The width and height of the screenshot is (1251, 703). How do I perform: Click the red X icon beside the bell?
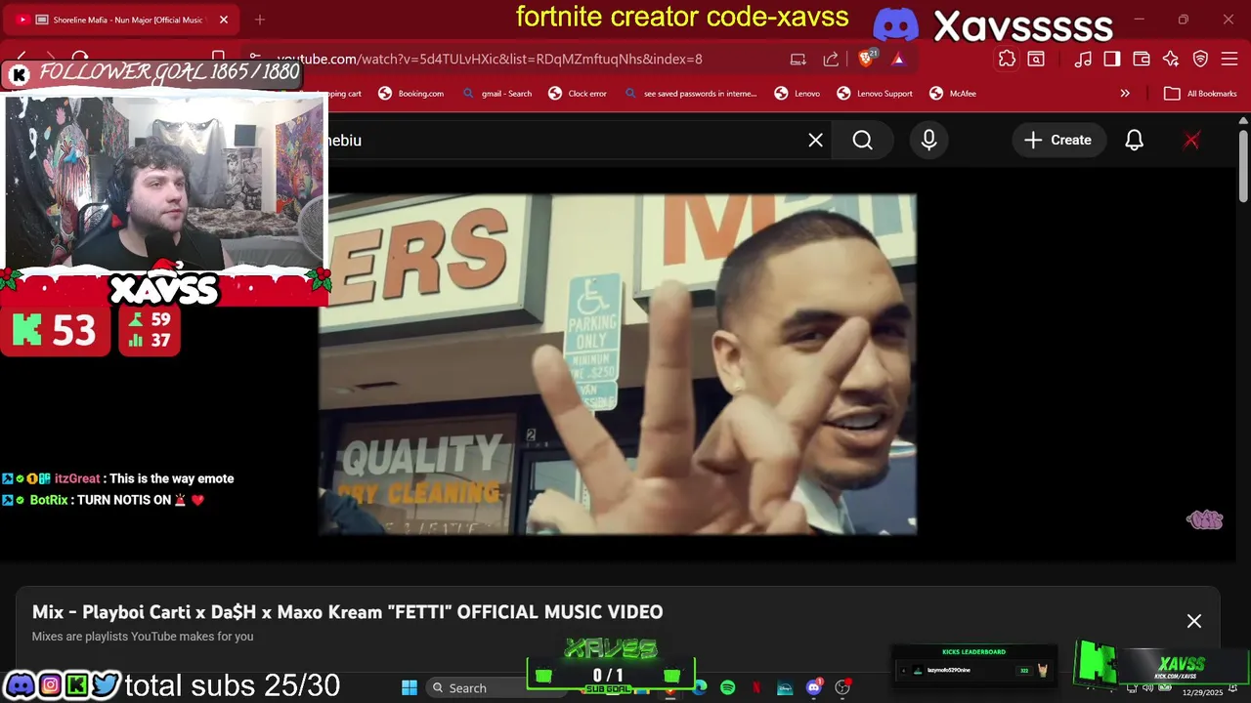[x=1191, y=141]
